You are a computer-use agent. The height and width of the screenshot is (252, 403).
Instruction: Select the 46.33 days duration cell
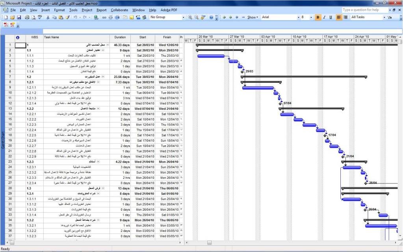pyautogui.click(x=120, y=45)
